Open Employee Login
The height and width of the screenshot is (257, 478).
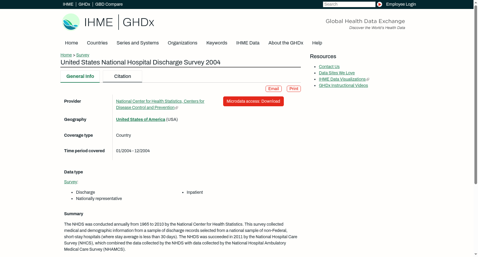tap(401, 4)
